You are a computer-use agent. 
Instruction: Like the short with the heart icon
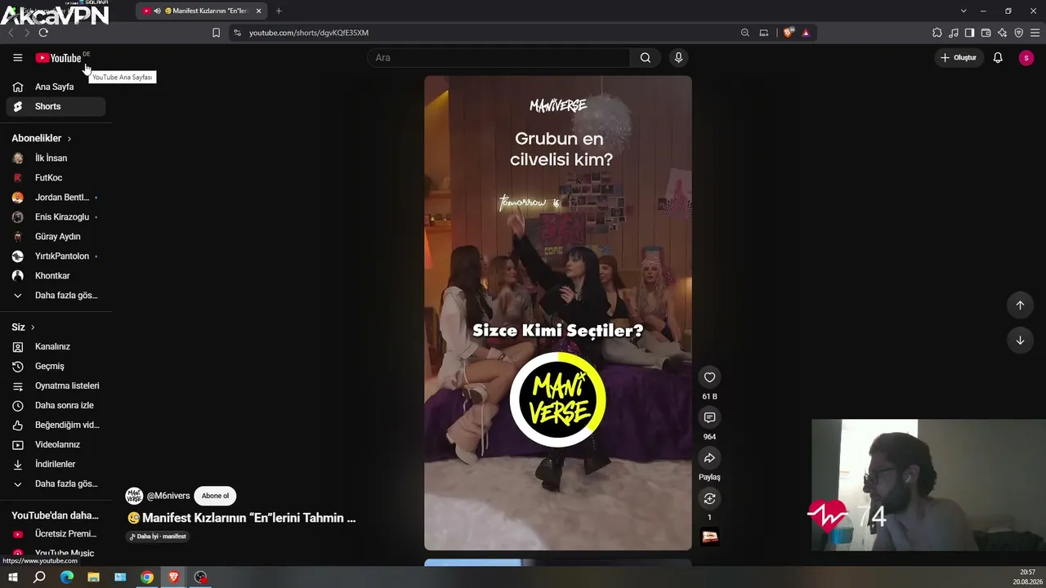click(x=709, y=377)
